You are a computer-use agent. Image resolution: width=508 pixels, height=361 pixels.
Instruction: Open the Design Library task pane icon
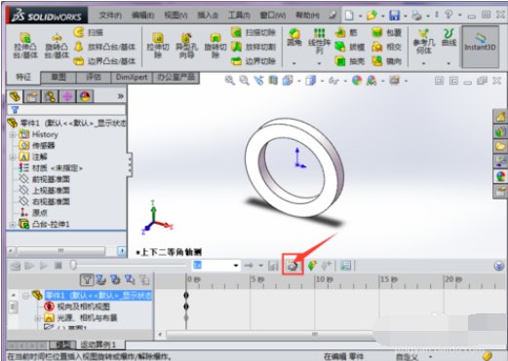[x=500, y=131]
